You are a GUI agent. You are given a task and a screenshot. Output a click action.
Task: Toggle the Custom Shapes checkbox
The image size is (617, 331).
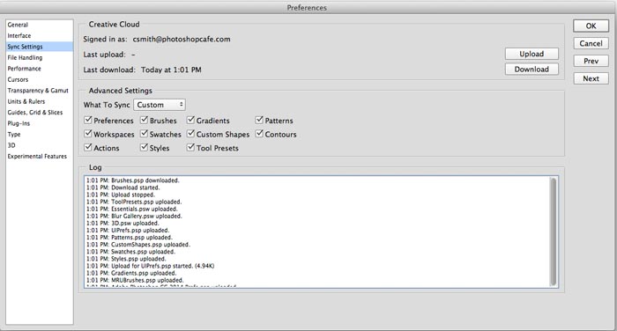[191, 134]
